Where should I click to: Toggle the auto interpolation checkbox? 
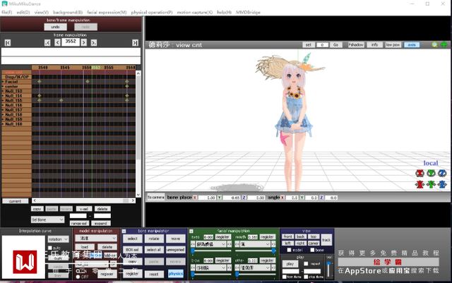50,248
